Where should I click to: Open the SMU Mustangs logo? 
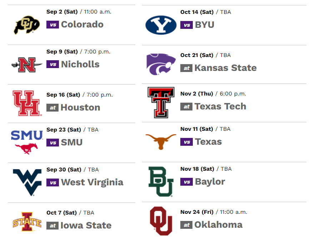coord(27,142)
